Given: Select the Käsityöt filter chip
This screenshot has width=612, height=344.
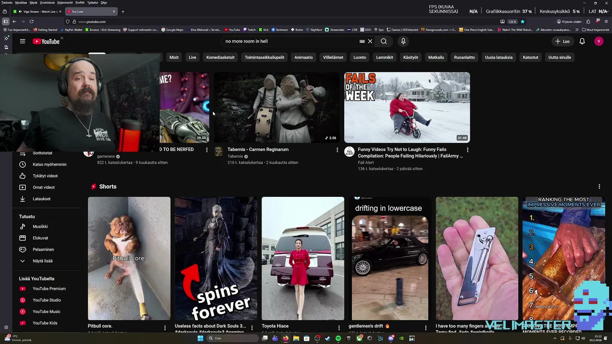Looking at the screenshot, I should pos(411,57).
